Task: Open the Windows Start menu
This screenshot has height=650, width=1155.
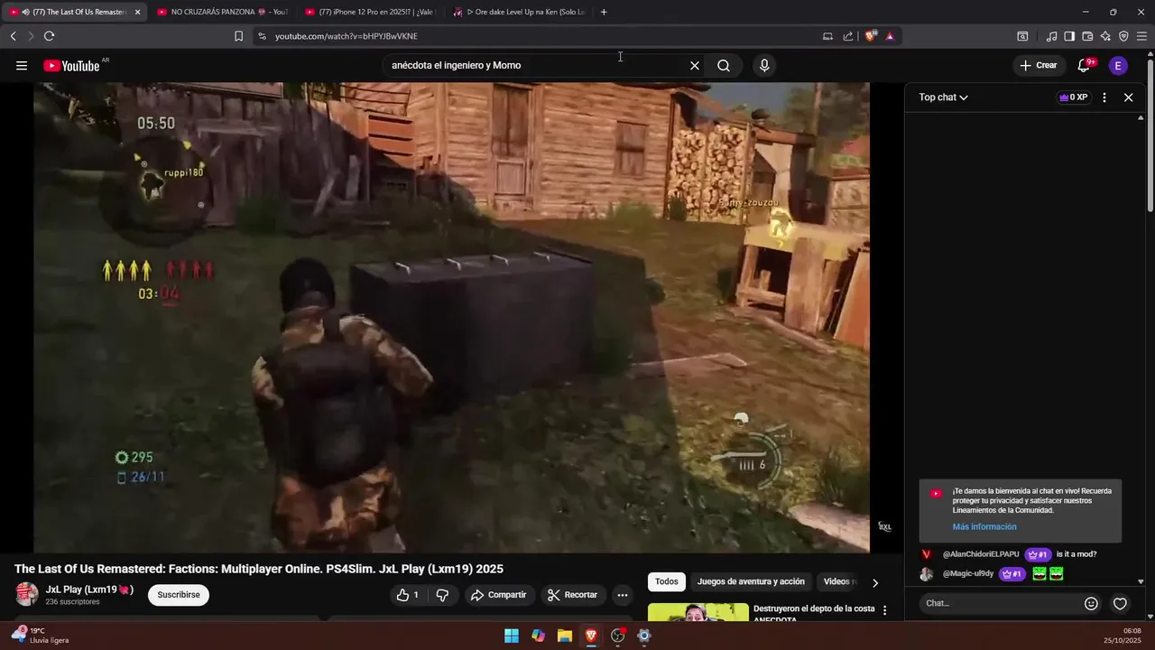Action: pos(512,636)
